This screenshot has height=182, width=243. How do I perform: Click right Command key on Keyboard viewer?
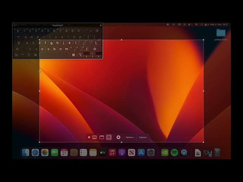tap(73, 55)
